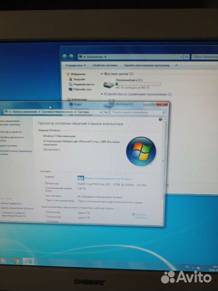This screenshot has height=291, width=218.
Task: Click the Local Disk C usage bar
Action: point(138,84)
